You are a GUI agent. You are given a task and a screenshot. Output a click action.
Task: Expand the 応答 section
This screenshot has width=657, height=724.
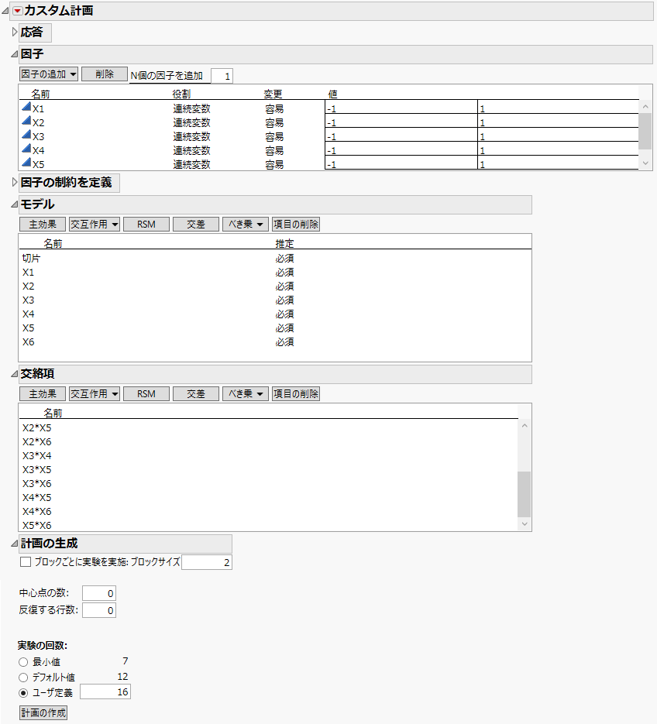(x=14, y=33)
